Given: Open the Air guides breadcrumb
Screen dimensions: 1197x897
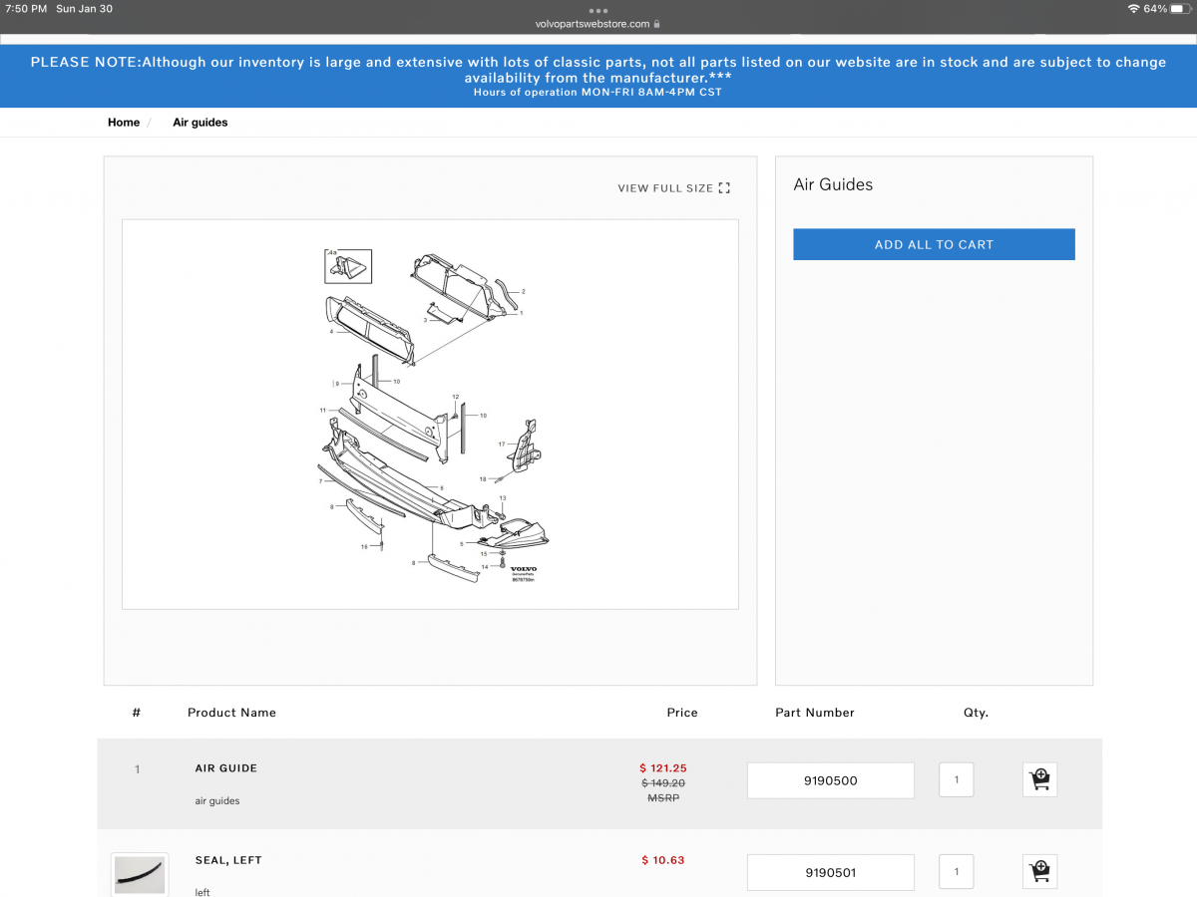Looking at the screenshot, I should [x=200, y=123].
